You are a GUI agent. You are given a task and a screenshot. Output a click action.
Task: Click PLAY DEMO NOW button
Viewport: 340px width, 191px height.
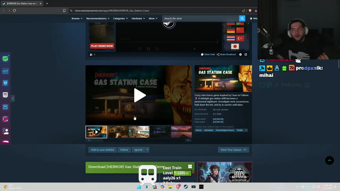[102, 46]
